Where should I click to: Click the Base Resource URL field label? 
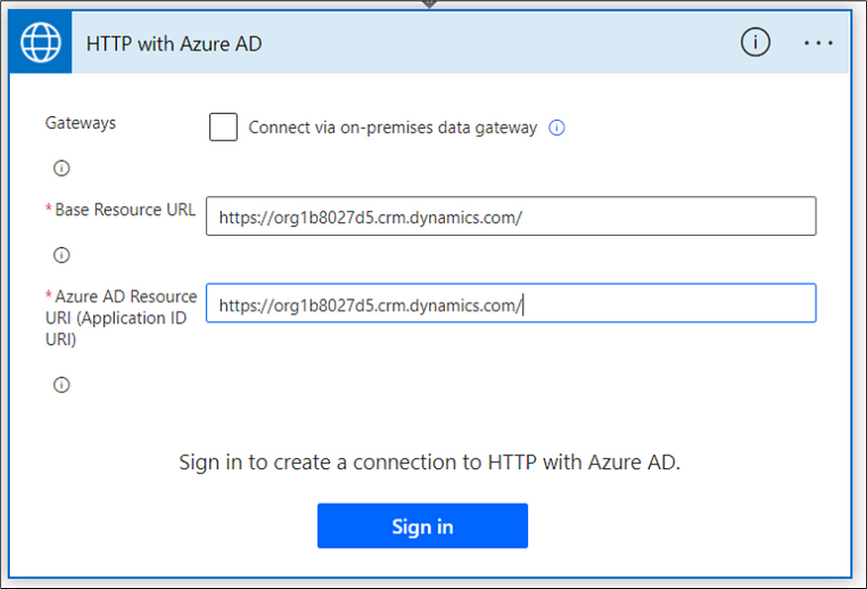(125, 210)
